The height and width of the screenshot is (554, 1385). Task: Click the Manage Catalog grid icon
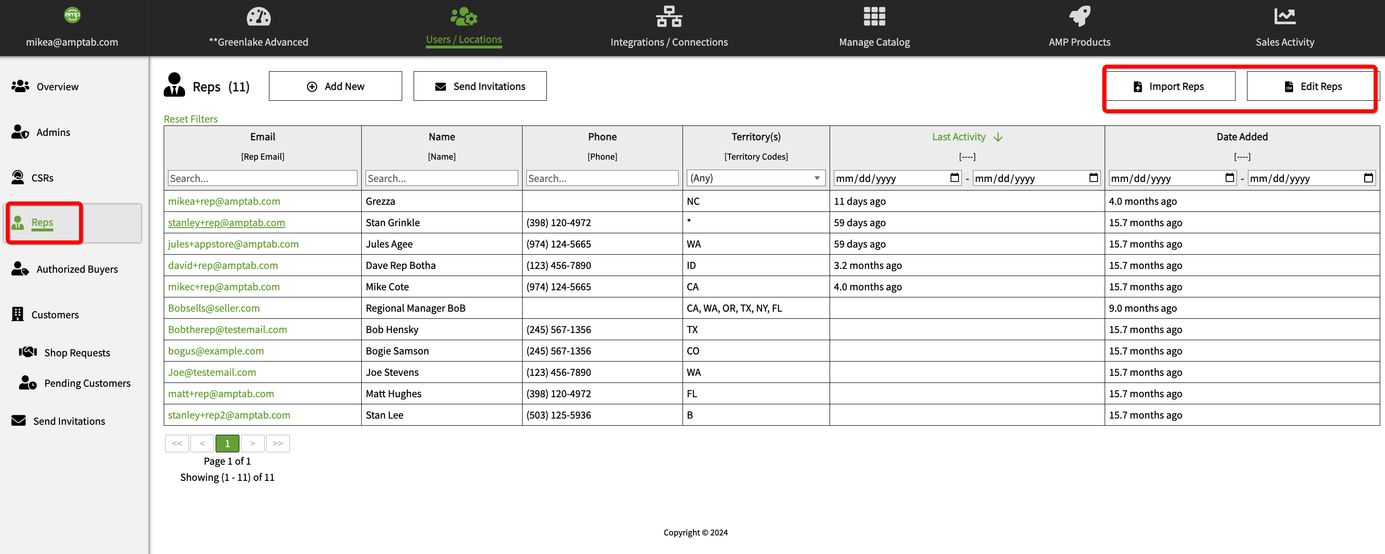pyautogui.click(x=874, y=17)
